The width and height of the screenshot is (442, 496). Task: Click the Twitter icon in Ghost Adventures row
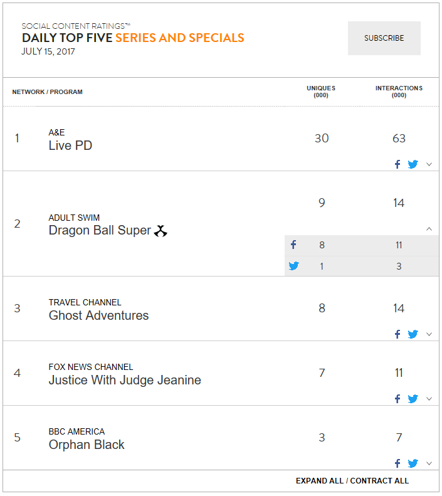pyautogui.click(x=413, y=334)
